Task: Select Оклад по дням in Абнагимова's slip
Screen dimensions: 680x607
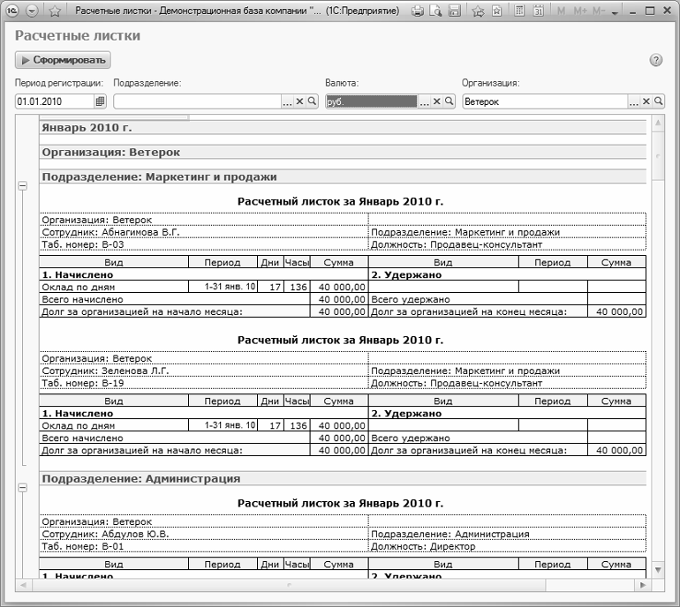Action: coord(114,287)
